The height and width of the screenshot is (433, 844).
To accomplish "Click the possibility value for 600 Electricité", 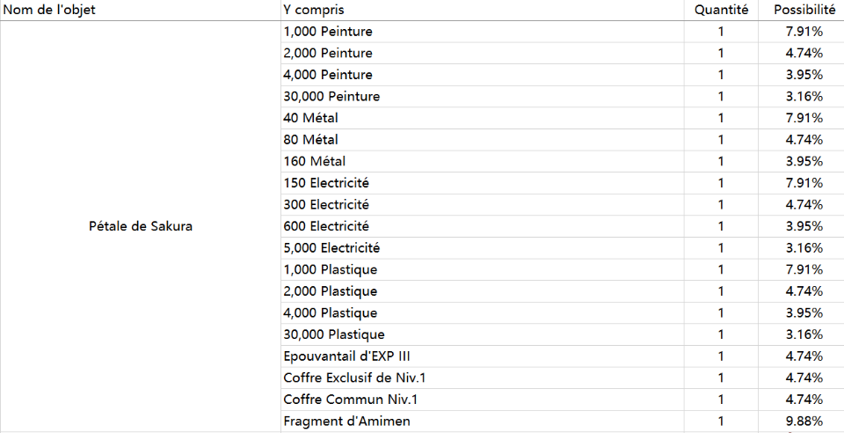I will (804, 226).
